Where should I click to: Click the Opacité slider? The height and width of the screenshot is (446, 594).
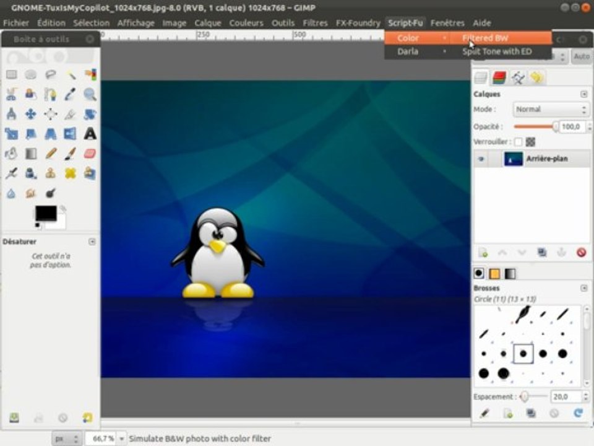(535, 126)
